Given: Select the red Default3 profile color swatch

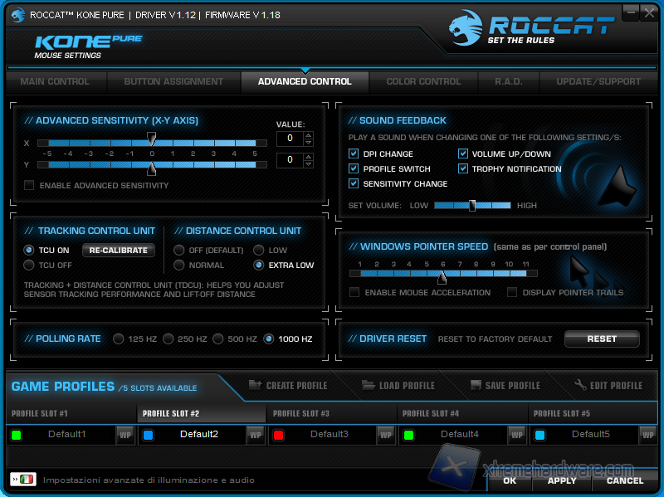Looking at the screenshot, I should coord(279,434).
